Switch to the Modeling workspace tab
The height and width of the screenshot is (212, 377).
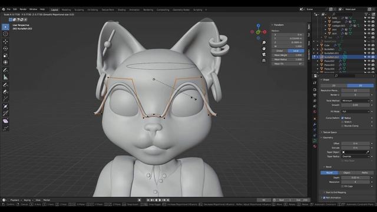coord(67,10)
